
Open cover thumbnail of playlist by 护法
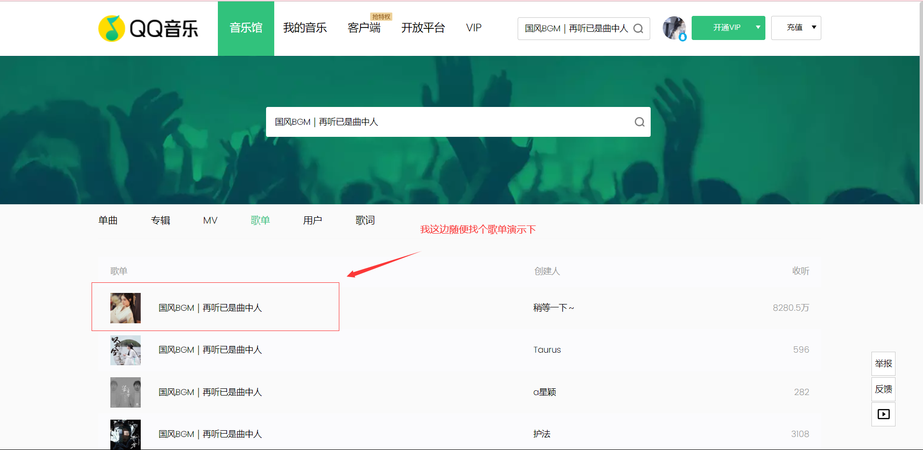(125, 435)
